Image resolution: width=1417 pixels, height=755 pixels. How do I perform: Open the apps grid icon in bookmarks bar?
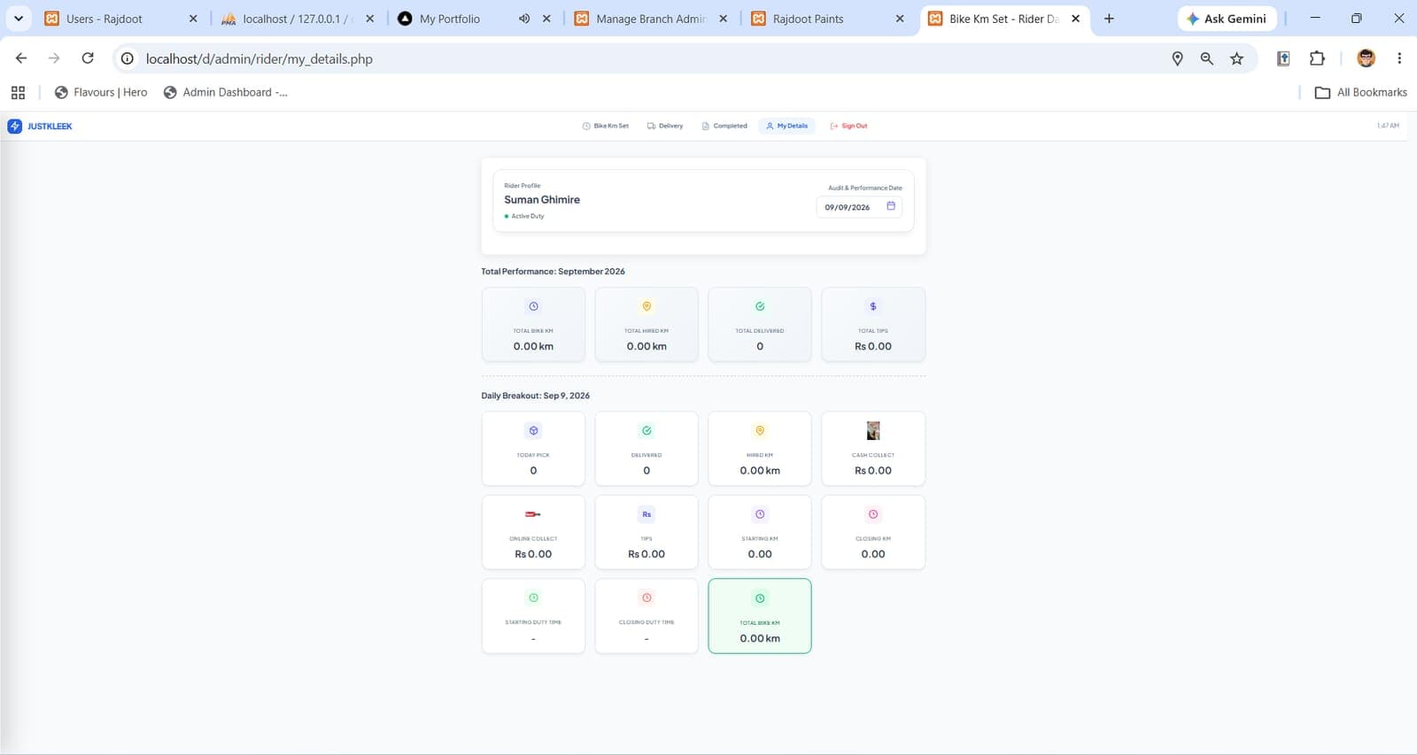click(18, 92)
